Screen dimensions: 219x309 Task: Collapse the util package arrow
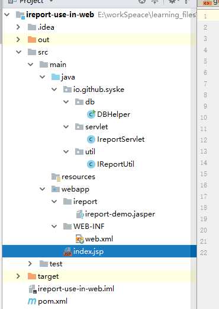66,152
